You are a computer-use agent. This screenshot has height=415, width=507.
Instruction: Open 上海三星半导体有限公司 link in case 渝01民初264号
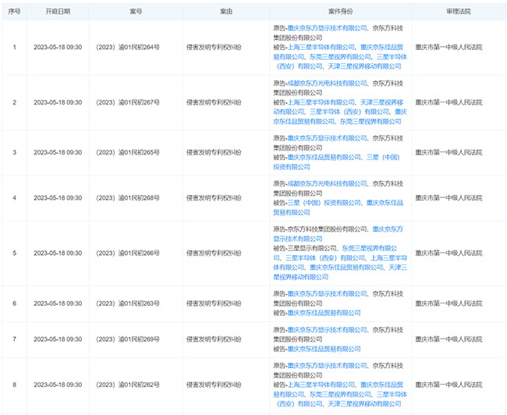tap(321, 48)
